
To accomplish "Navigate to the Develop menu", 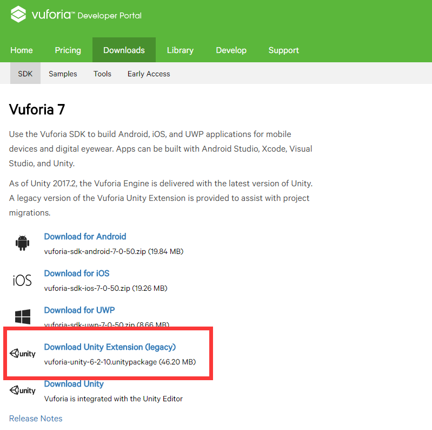I will click(x=231, y=50).
